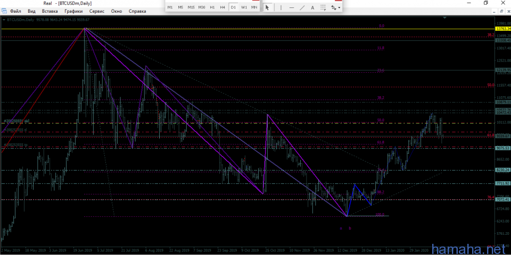Switch to H4 timeframe
Image resolution: width=511 pixels, height=255 pixels.
point(222,7)
